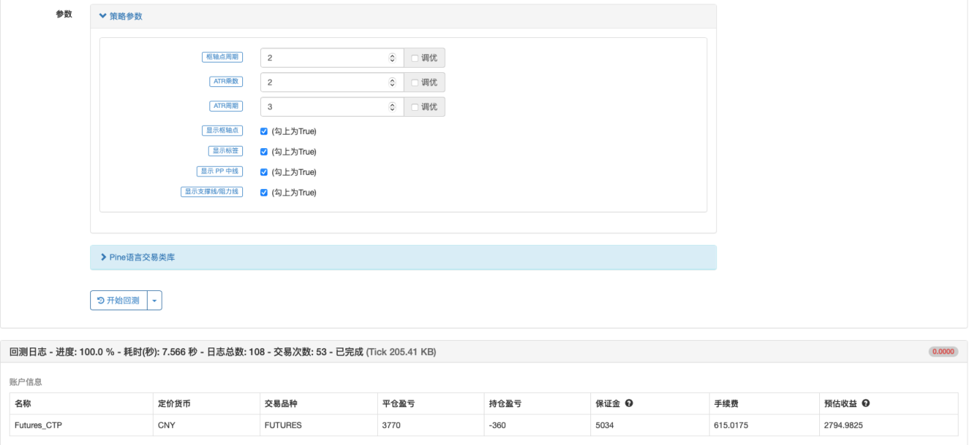
Task: Toggle the 显示标签 checkbox
Action: (x=264, y=152)
